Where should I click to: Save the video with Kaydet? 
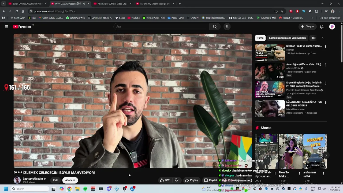211,180
